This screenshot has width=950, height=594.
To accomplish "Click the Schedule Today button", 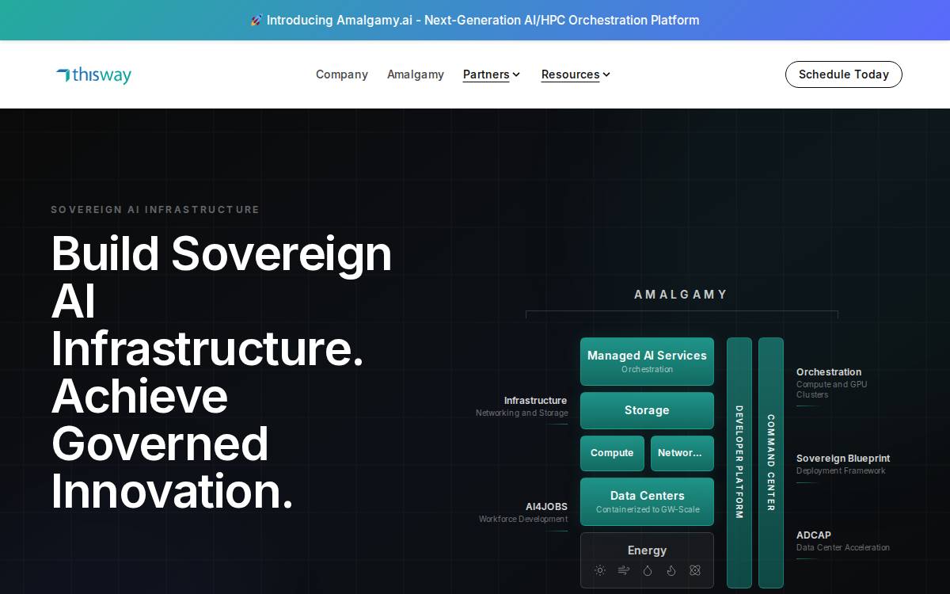I will coord(844,74).
